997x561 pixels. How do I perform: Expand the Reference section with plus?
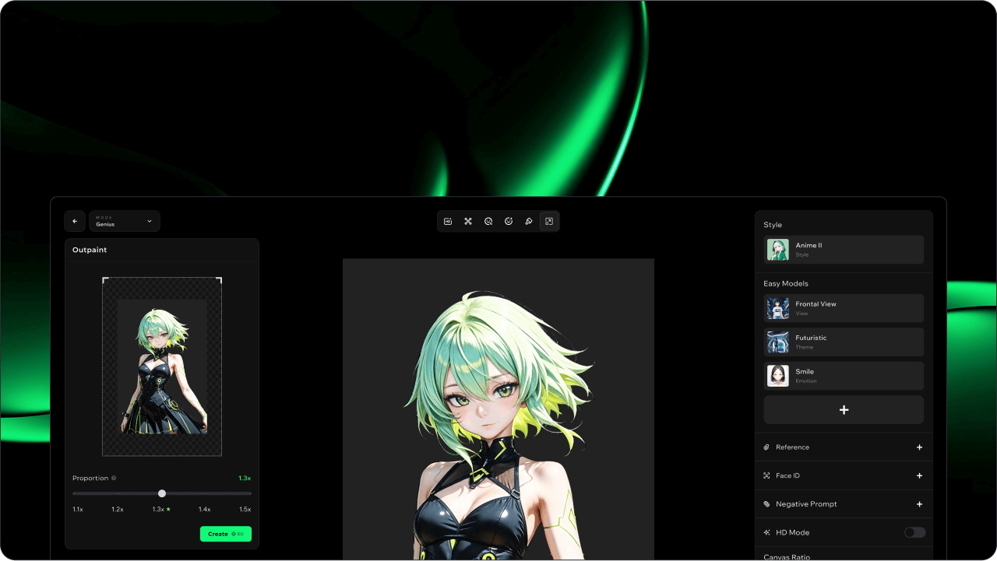(x=919, y=447)
